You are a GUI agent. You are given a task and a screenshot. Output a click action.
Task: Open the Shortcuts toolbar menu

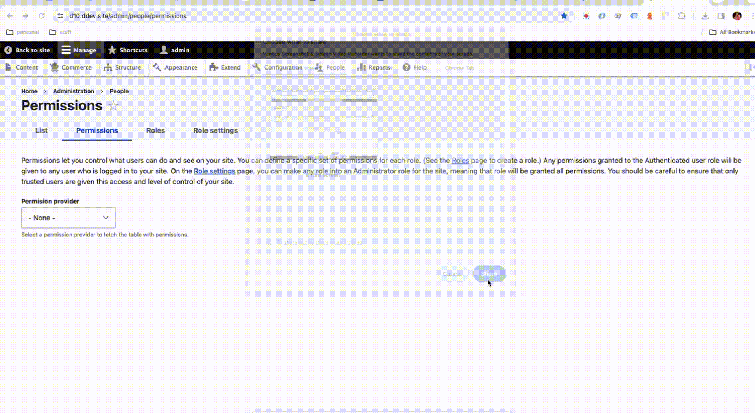point(127,50)
